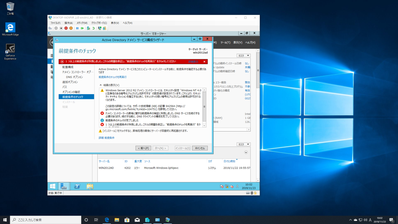Click the Share/USB icon at toolbar end
Screen dimensions: 398x224
104,28
